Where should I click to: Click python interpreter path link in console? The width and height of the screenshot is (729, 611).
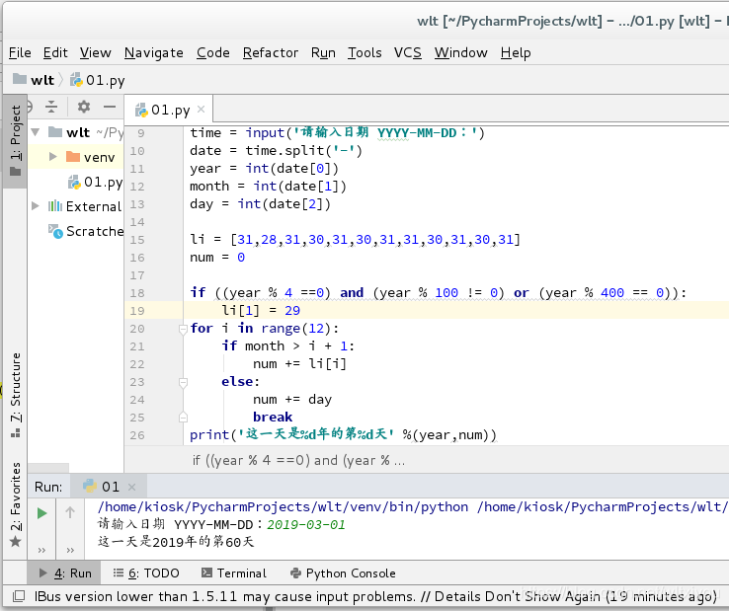[x=283, y=507]
